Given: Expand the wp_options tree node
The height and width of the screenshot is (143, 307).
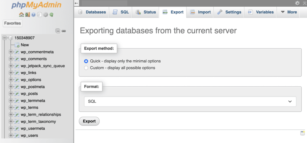Looking at the screenshot, I should point(11,80).
